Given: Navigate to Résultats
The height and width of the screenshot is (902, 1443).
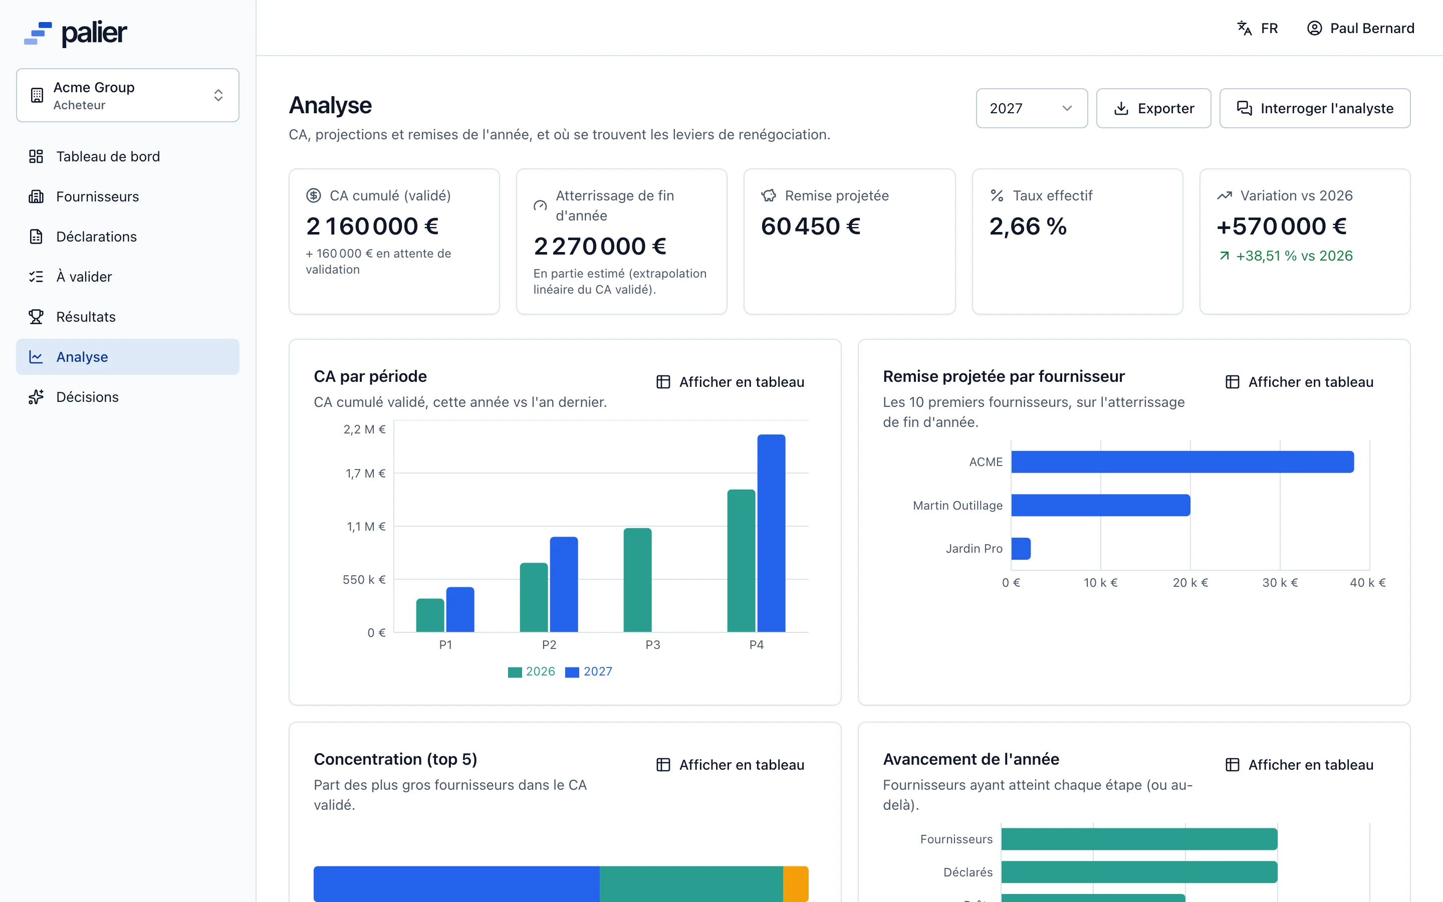Looking at the screenshot, I should tap(128, 317).
